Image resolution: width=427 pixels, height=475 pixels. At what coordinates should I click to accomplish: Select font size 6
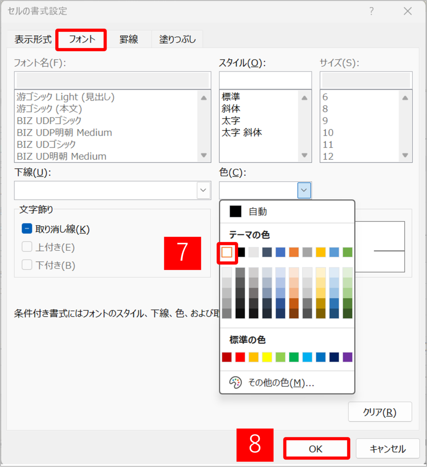click(325, 97)
